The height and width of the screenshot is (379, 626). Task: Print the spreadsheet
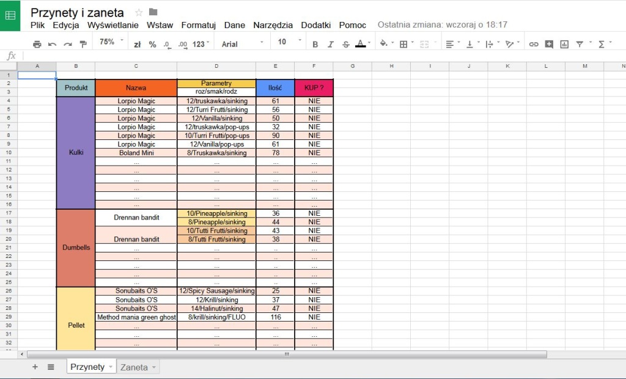click(x=37, y=44)
